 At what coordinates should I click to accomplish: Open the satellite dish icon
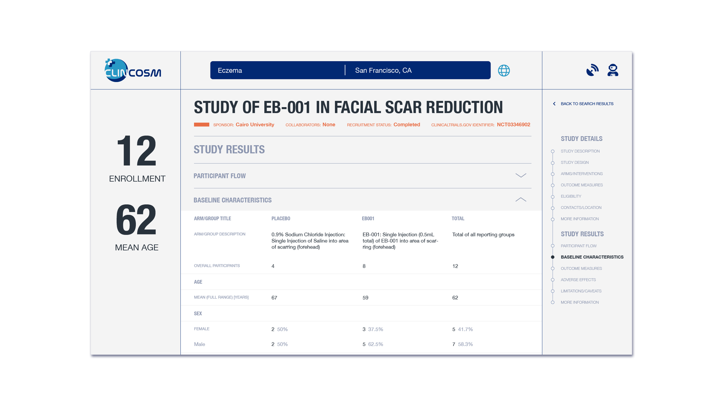592,70
